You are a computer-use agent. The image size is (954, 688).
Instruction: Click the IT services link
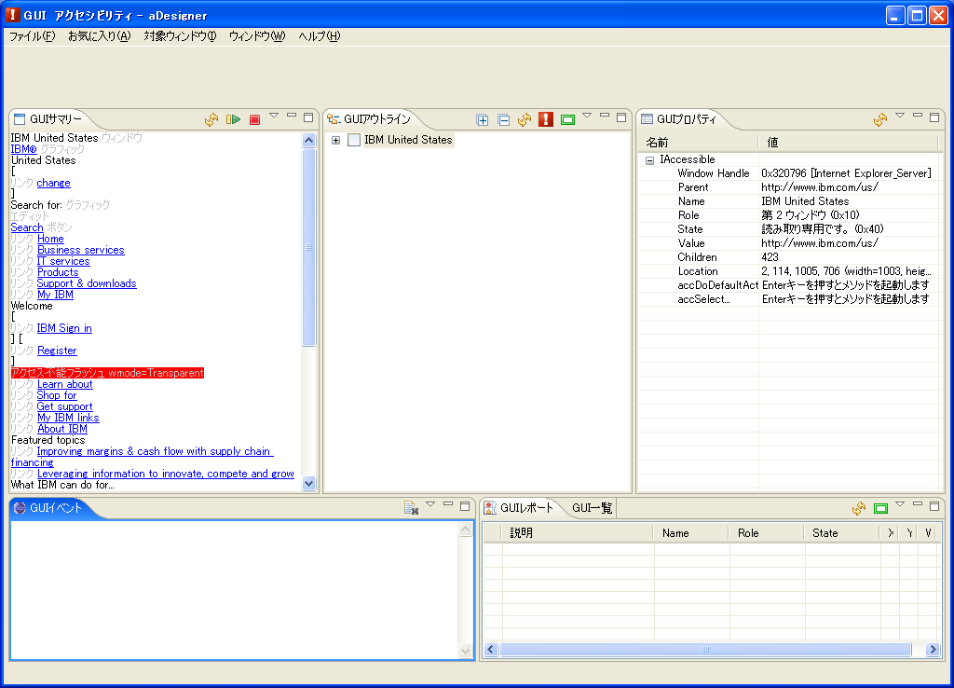(x=63, y=262)
